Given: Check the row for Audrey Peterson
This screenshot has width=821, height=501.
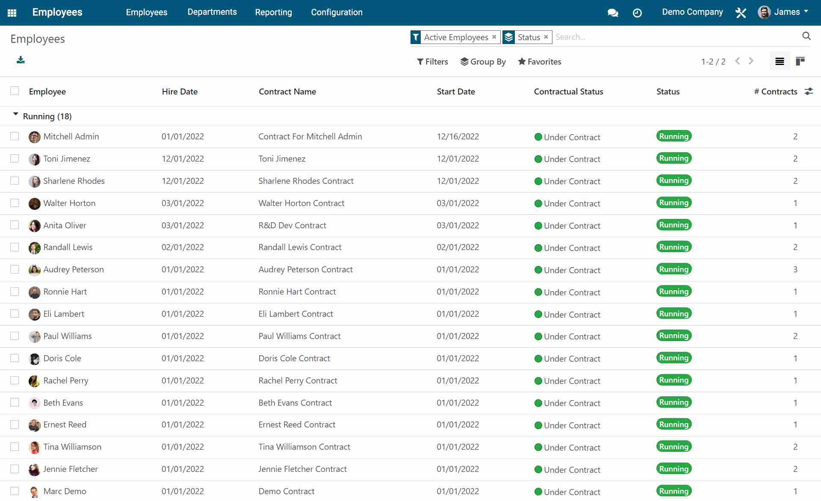Looking at the screenshot, I should coord(15,269).
